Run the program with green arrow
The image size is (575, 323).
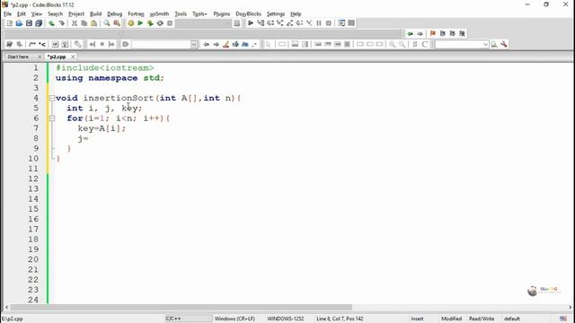pyautogui.click(x=140, y=23)
